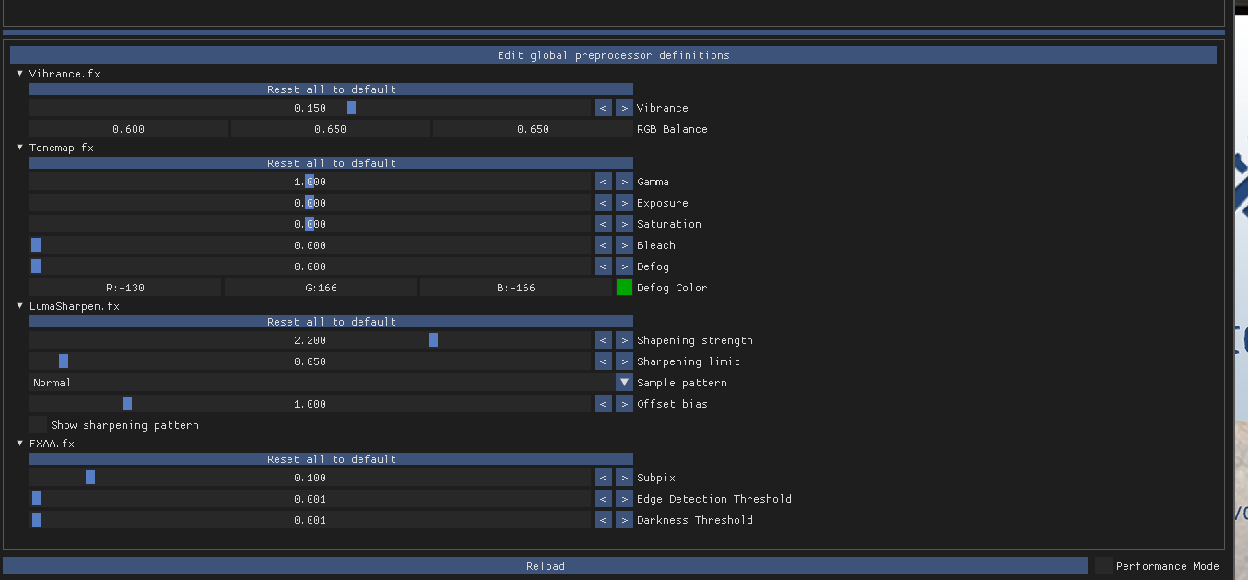Lower Shapening strength with left arrow
The width and height of the screenshot is (1248, 580).
603,340
